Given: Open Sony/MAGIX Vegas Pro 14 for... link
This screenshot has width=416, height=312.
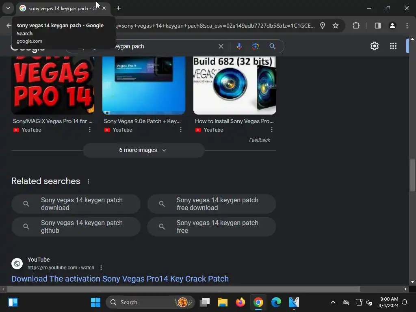Looking at the screenshot, I should pos(53,121).
